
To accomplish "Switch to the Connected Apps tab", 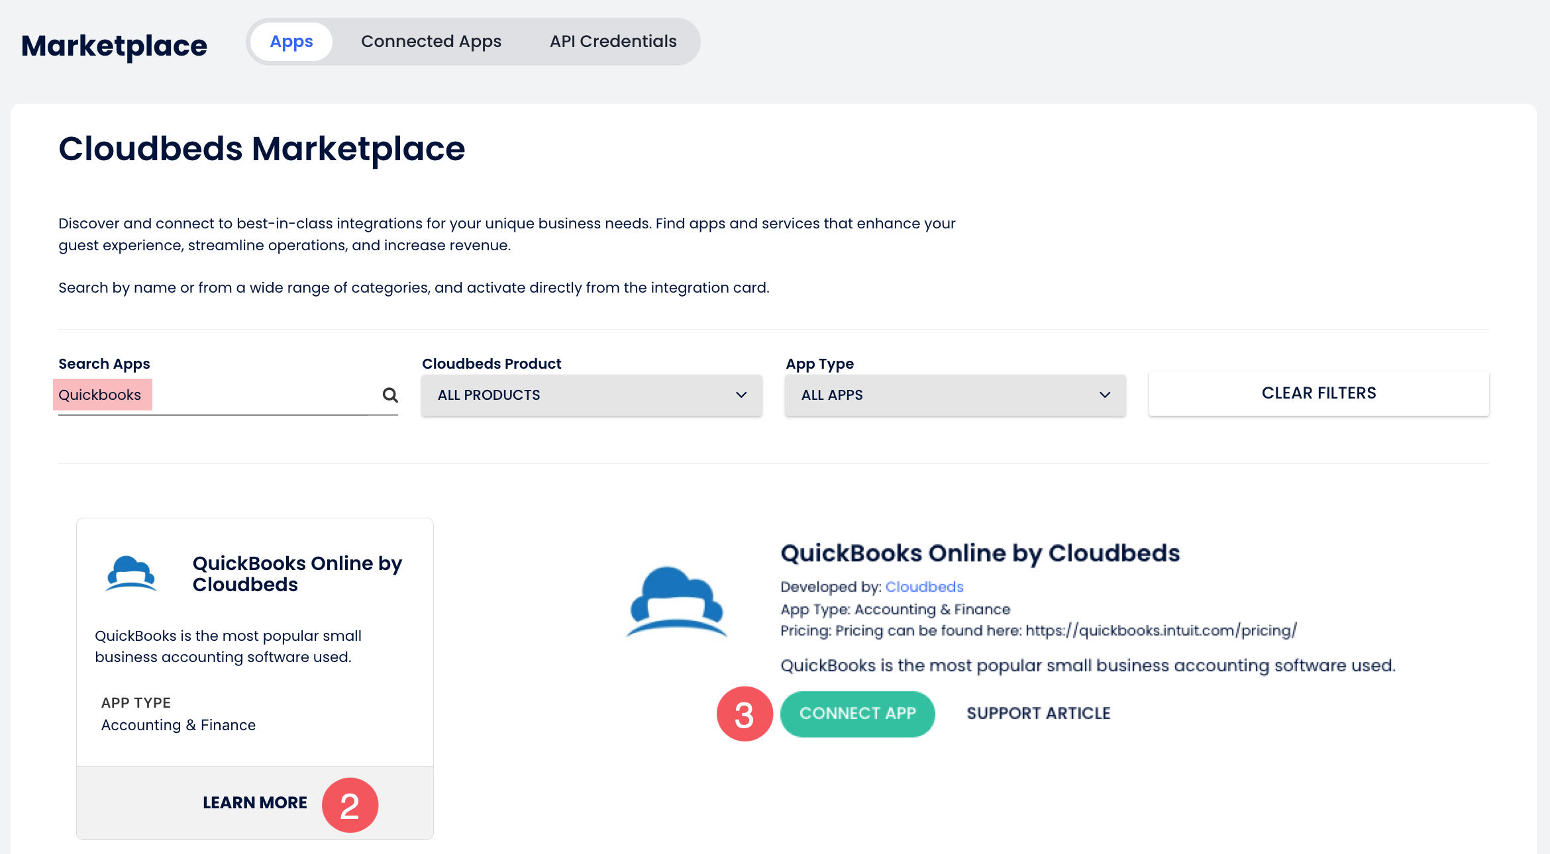I will coord(431,42).
